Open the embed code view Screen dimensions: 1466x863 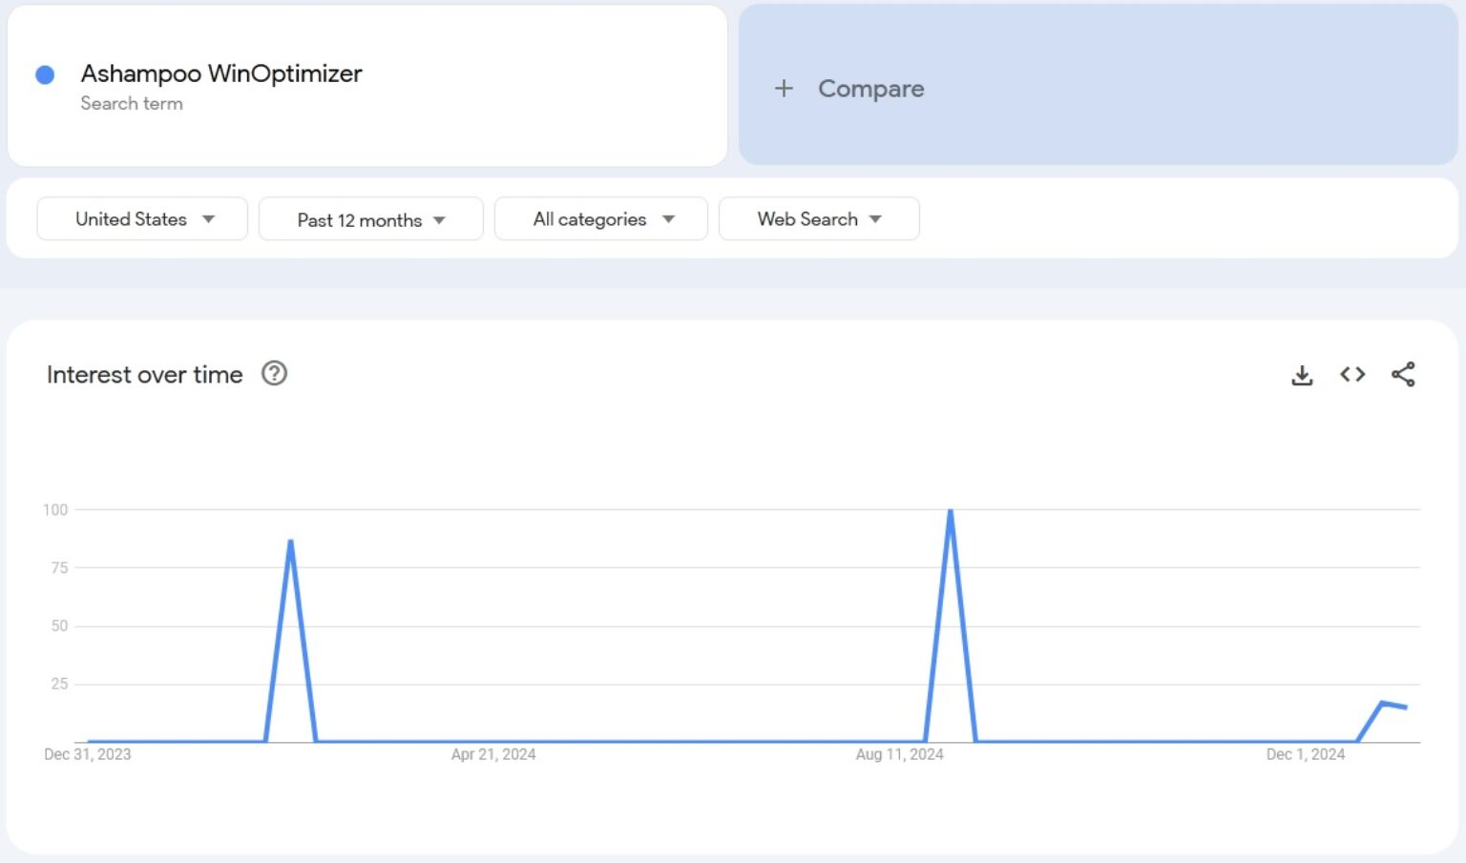click(1351, 375)
